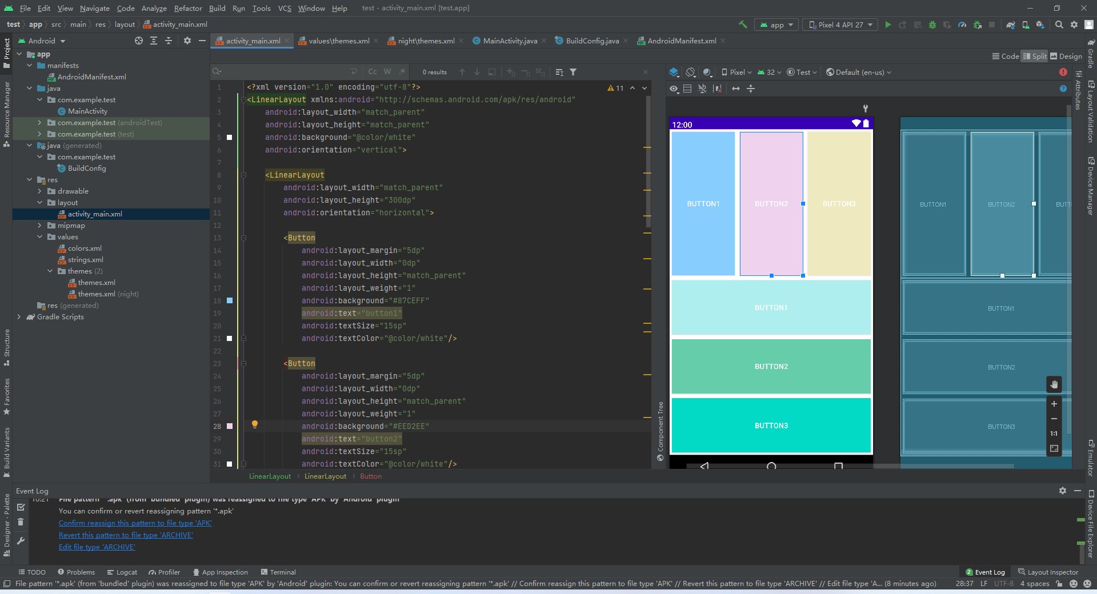Click Select Design Surface layers icon

674,72
